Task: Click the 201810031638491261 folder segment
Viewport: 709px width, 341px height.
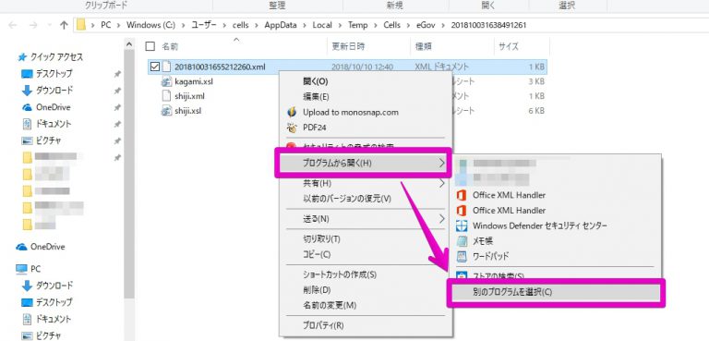Action: [x=488, y=25]
